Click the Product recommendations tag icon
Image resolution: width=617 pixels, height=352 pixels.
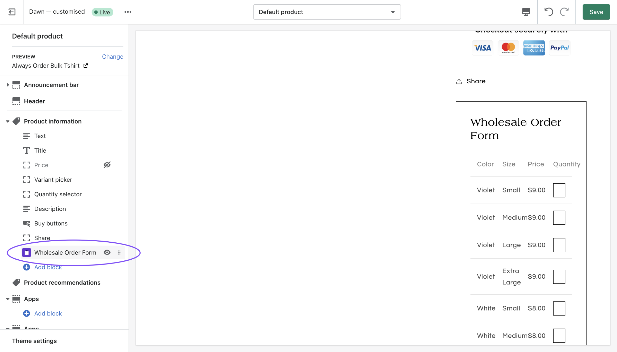[x=16, y=282]
